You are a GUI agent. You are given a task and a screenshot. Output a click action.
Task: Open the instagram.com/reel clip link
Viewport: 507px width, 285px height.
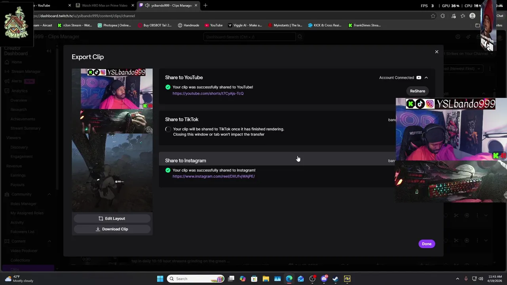[213, 176]
